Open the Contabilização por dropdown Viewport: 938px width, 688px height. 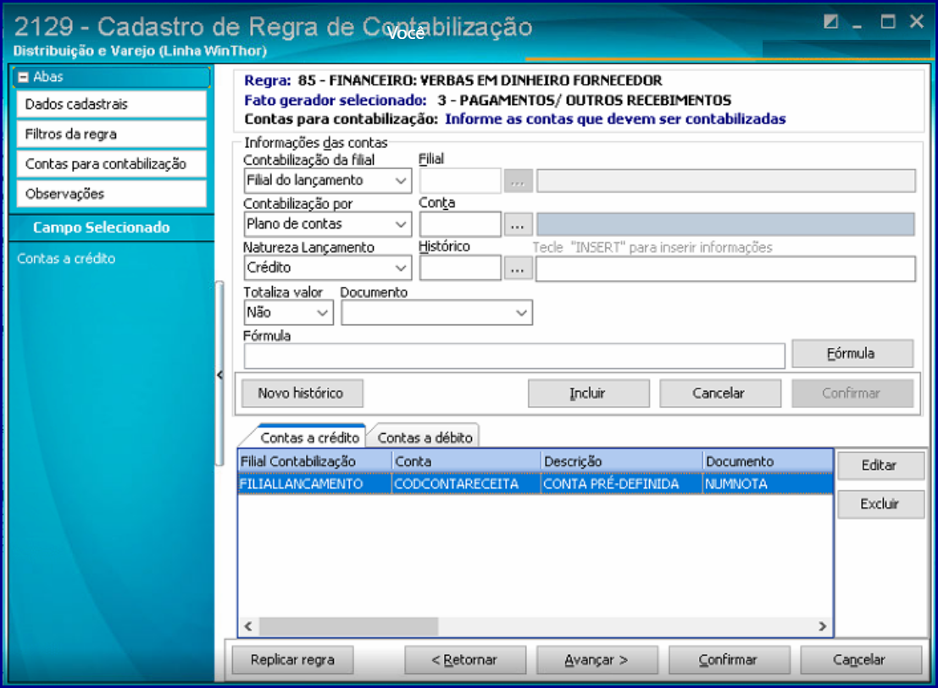click(327, 224)
